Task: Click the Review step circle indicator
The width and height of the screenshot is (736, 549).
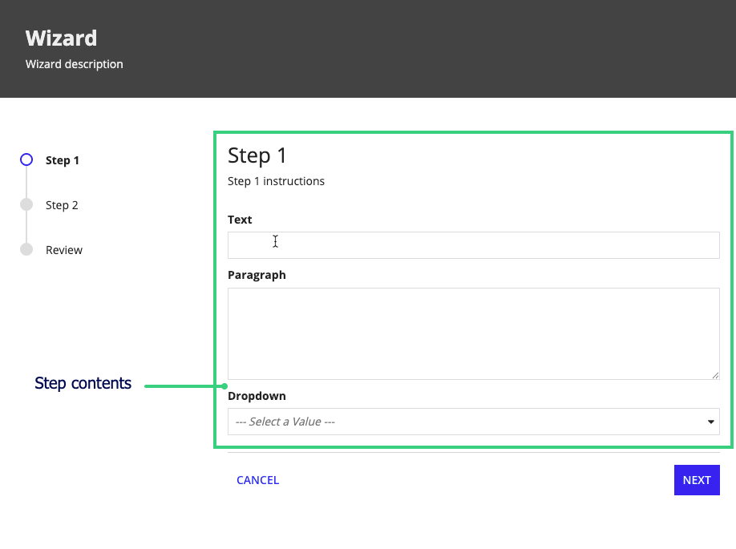Action: tap(26, 249)
